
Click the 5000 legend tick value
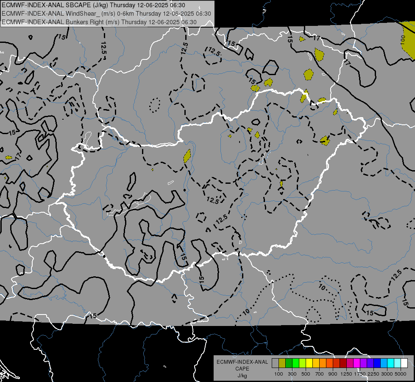coord(401,374)
